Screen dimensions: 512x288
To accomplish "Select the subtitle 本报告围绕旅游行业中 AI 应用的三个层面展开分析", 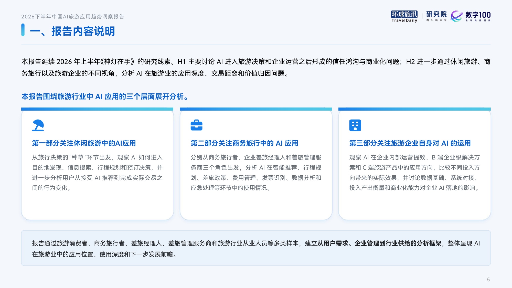I will pyautogui.click(x=105, y=97).
